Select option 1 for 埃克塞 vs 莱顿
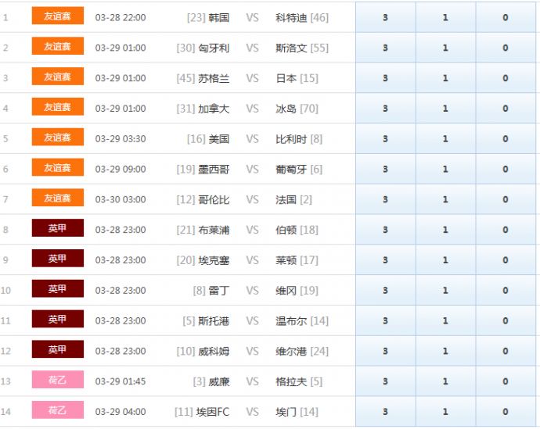 (445, 260)
